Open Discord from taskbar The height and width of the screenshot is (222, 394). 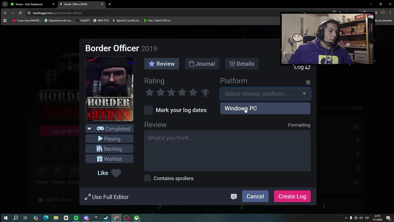[x=86, y=218]
